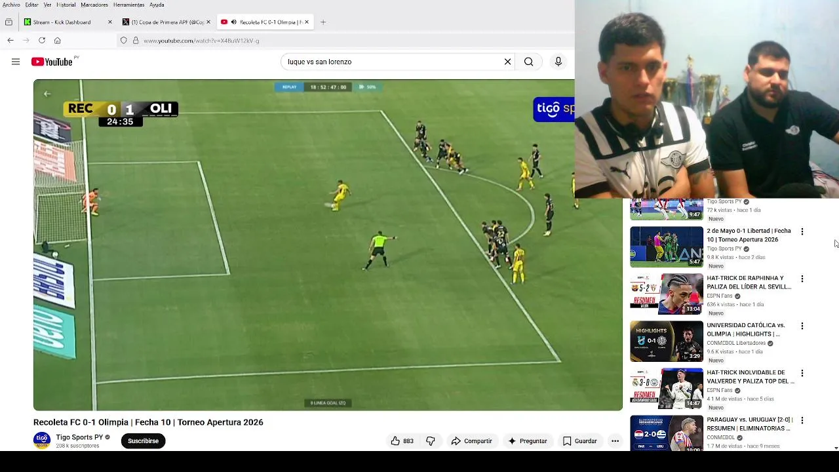The width and height of the screenshot is (839, 472).
Task: Open Ver menu
Action: [x=47, y=5]
